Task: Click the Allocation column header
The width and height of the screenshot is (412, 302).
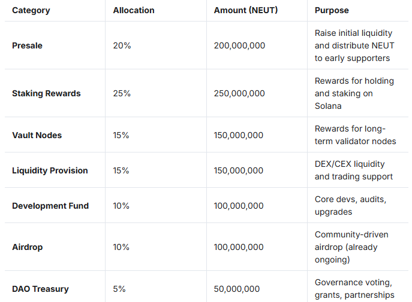Action: (134, 10)
